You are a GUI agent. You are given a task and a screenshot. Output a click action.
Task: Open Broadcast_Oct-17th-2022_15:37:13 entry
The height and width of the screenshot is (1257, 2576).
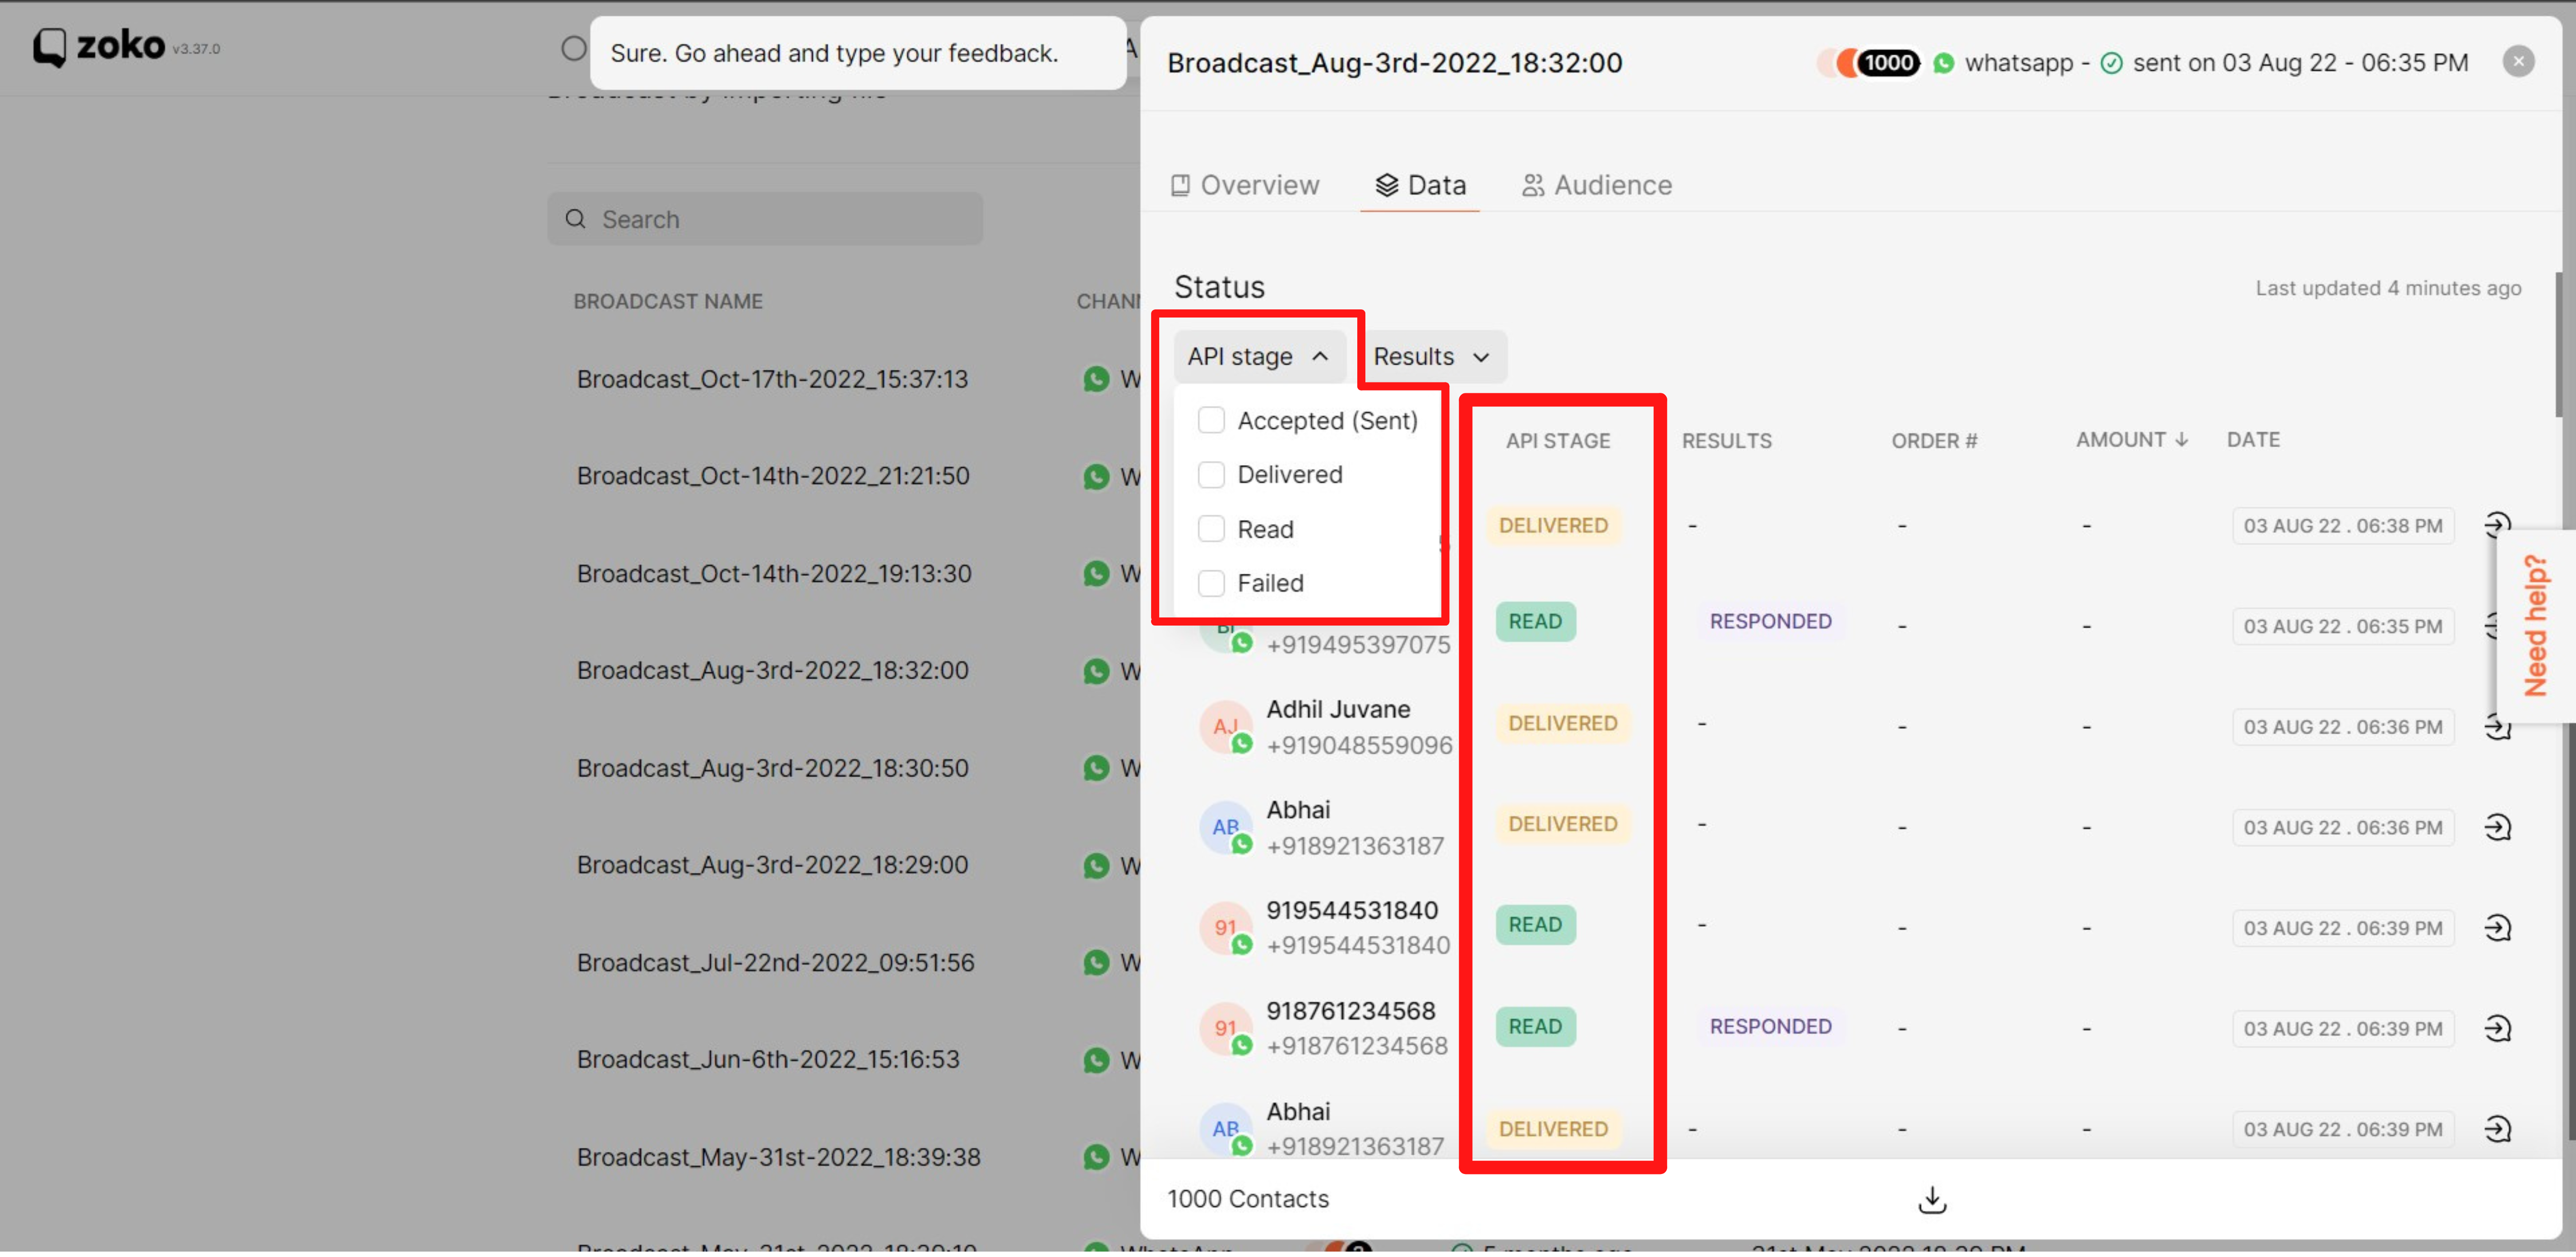point(772,380)
